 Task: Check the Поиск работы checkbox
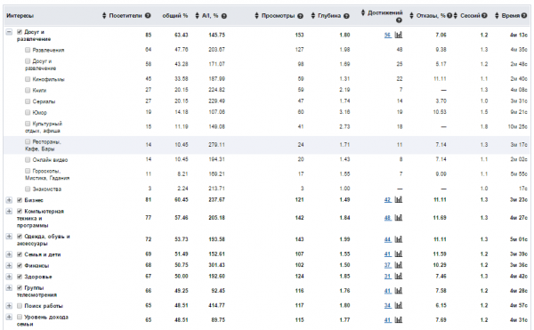point(20,305)
